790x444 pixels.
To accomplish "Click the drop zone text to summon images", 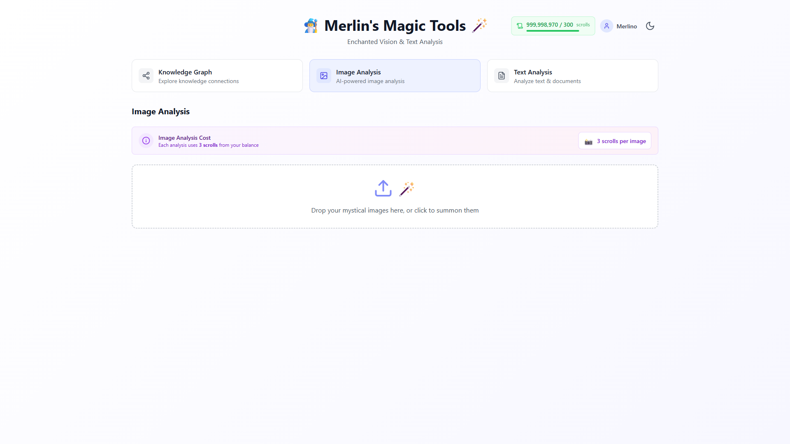I will pyautogui.click(x=395, y=210).
